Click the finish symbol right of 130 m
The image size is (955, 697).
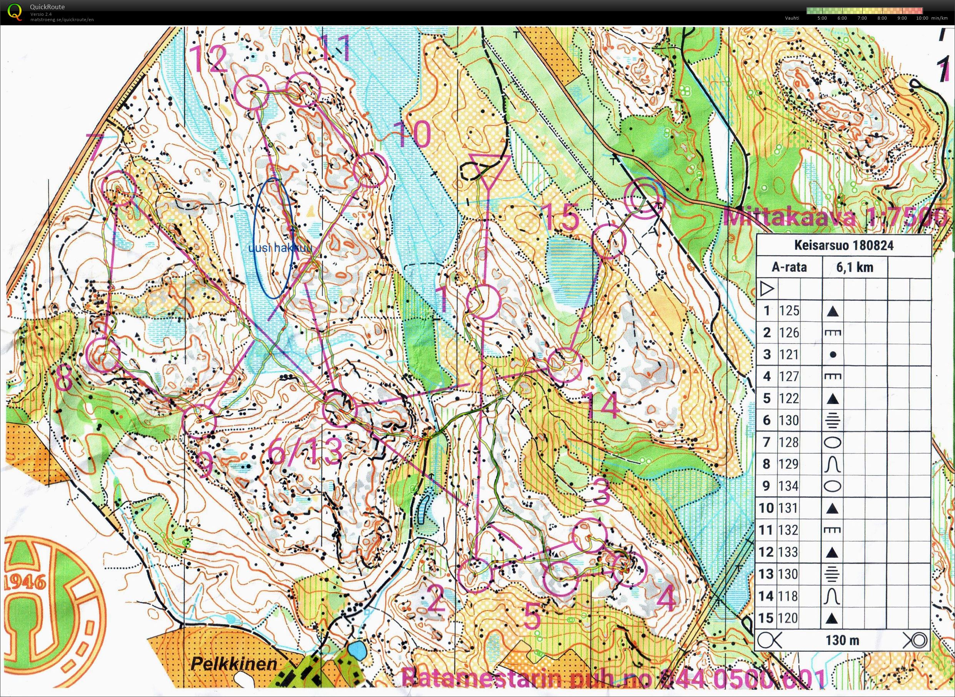point(916,641)
